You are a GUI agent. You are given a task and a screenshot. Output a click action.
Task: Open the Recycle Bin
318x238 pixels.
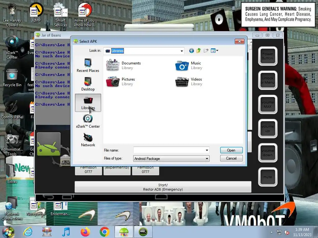point(12,77)
